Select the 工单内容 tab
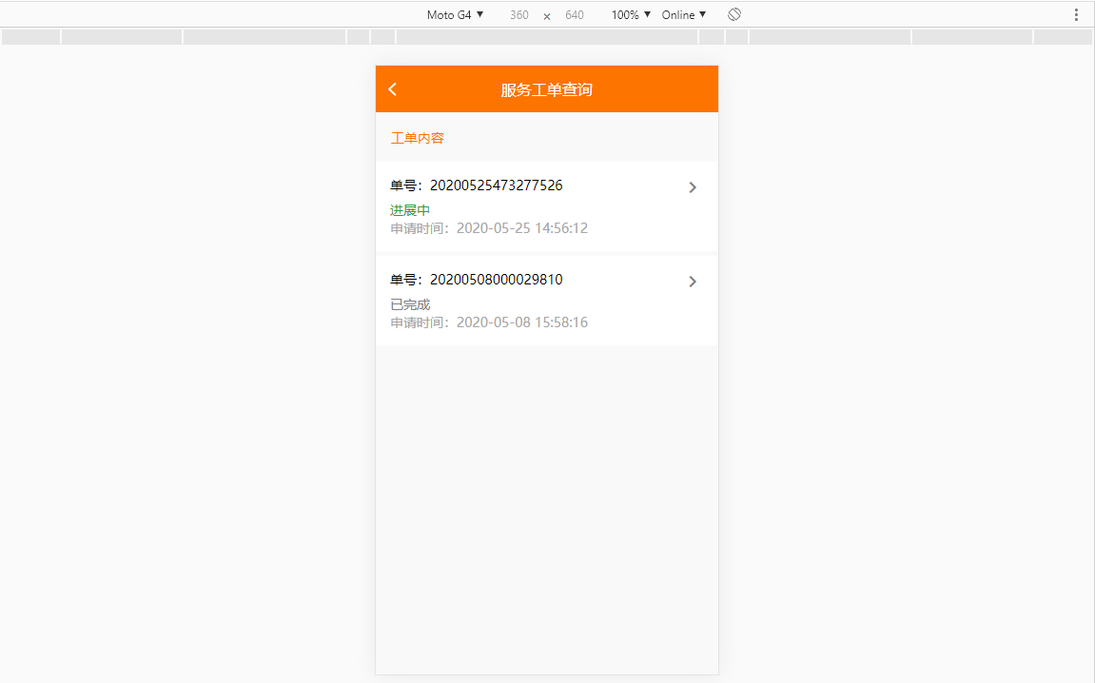This screenshot has width=1095, height=683. coord(418,138)
